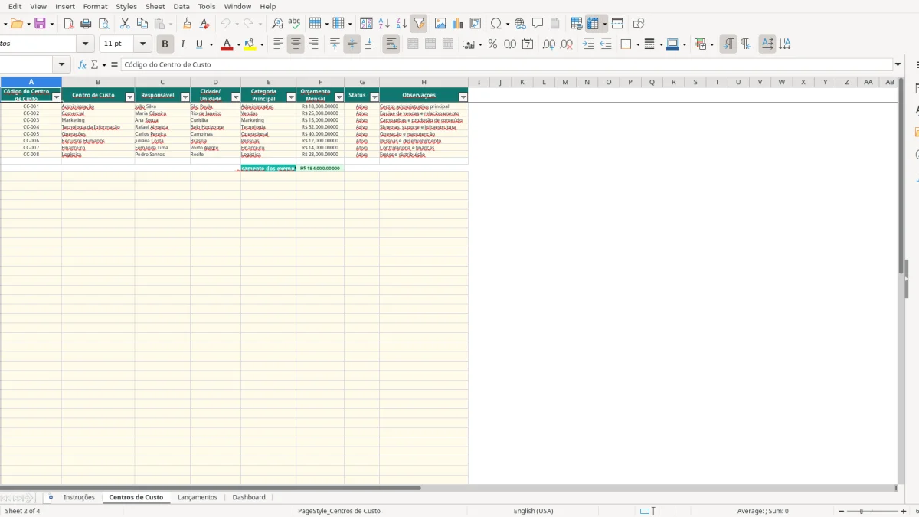
Task: Open the Data menu
Action: click(x=182, y=6)
